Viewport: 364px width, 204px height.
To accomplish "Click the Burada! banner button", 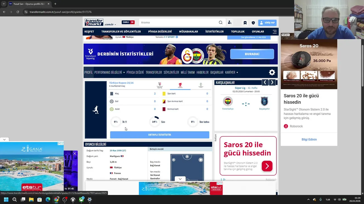I will (252, 54).
